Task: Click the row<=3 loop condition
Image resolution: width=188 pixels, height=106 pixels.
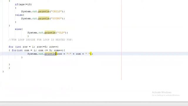Action: [42, 47]
